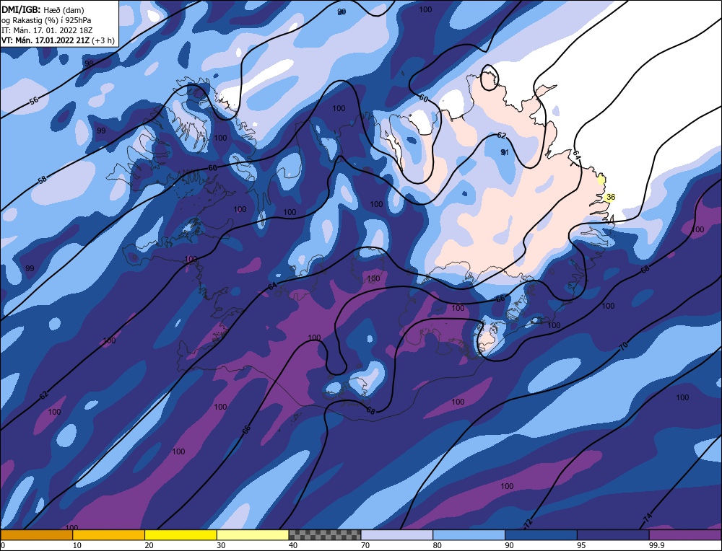This screenshot has width=722, height=551.
Task: Click the dark navy 95–99.9 legend swatch
Action: click(613, 534)
